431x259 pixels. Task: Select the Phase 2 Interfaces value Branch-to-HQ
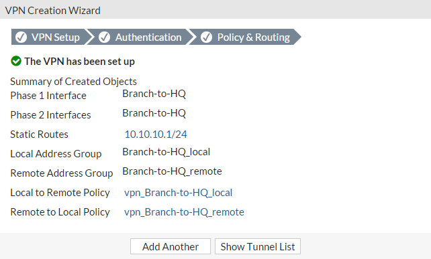154,113
